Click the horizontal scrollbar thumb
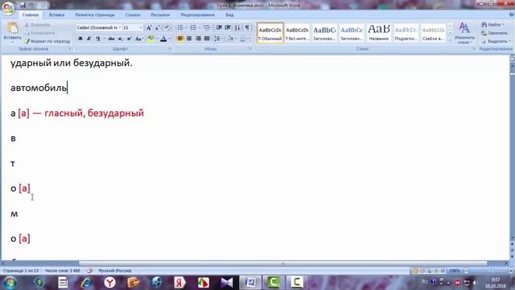 tap(282, 263)
